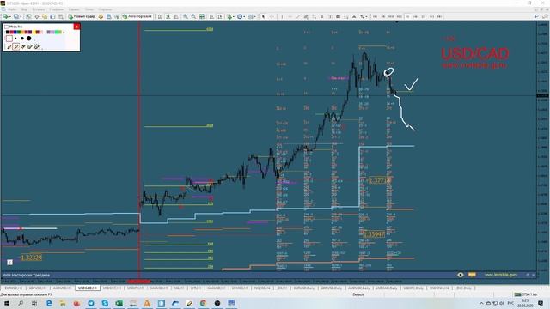Select the Fibonacci retracement tool
Screen dimensions: 550x309
point(315,16)
